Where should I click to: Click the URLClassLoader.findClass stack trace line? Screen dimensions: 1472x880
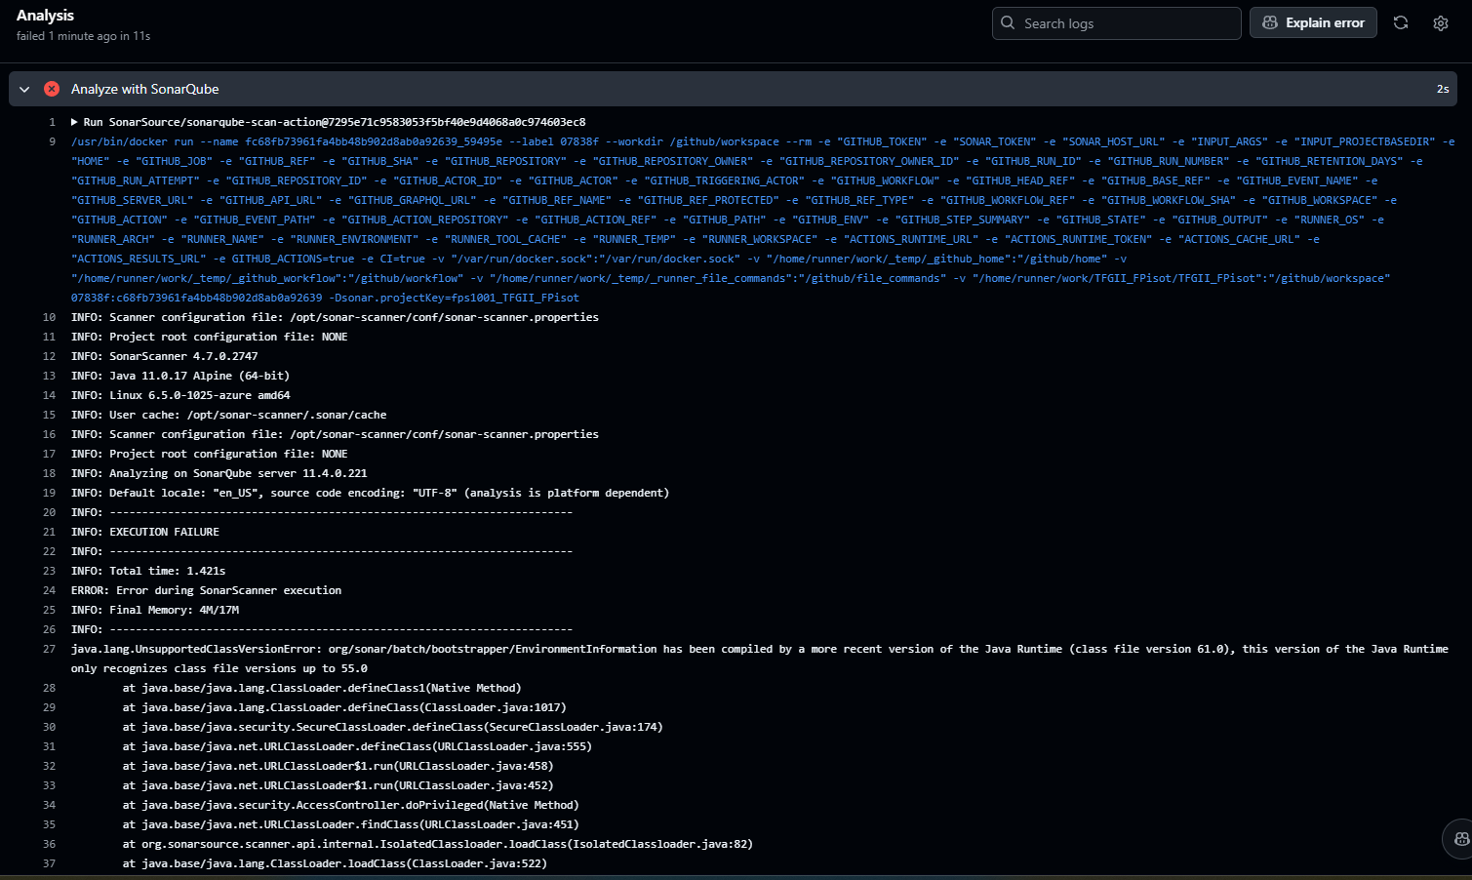click(350, 824)
